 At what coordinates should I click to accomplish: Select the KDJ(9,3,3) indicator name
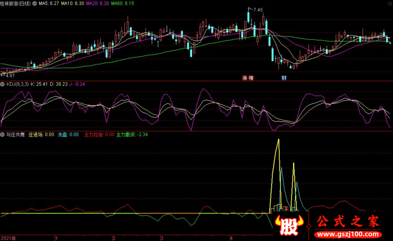click(x=17, y=84)
